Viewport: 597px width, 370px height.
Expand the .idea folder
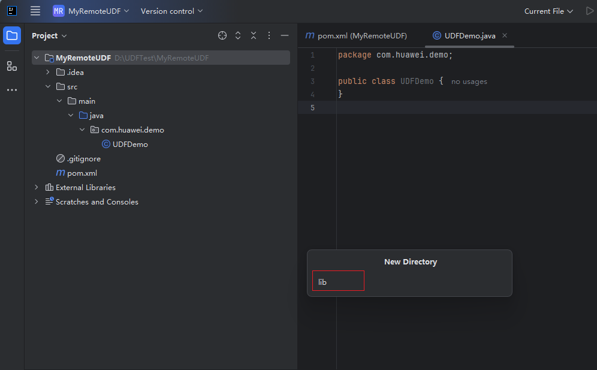coord(48,72)
